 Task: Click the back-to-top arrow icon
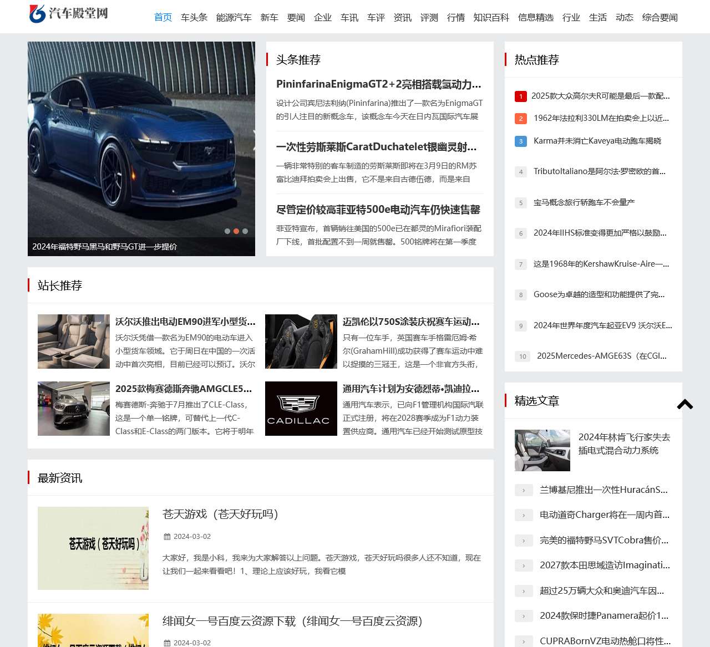pyautogui.click(x=685, y=404)
